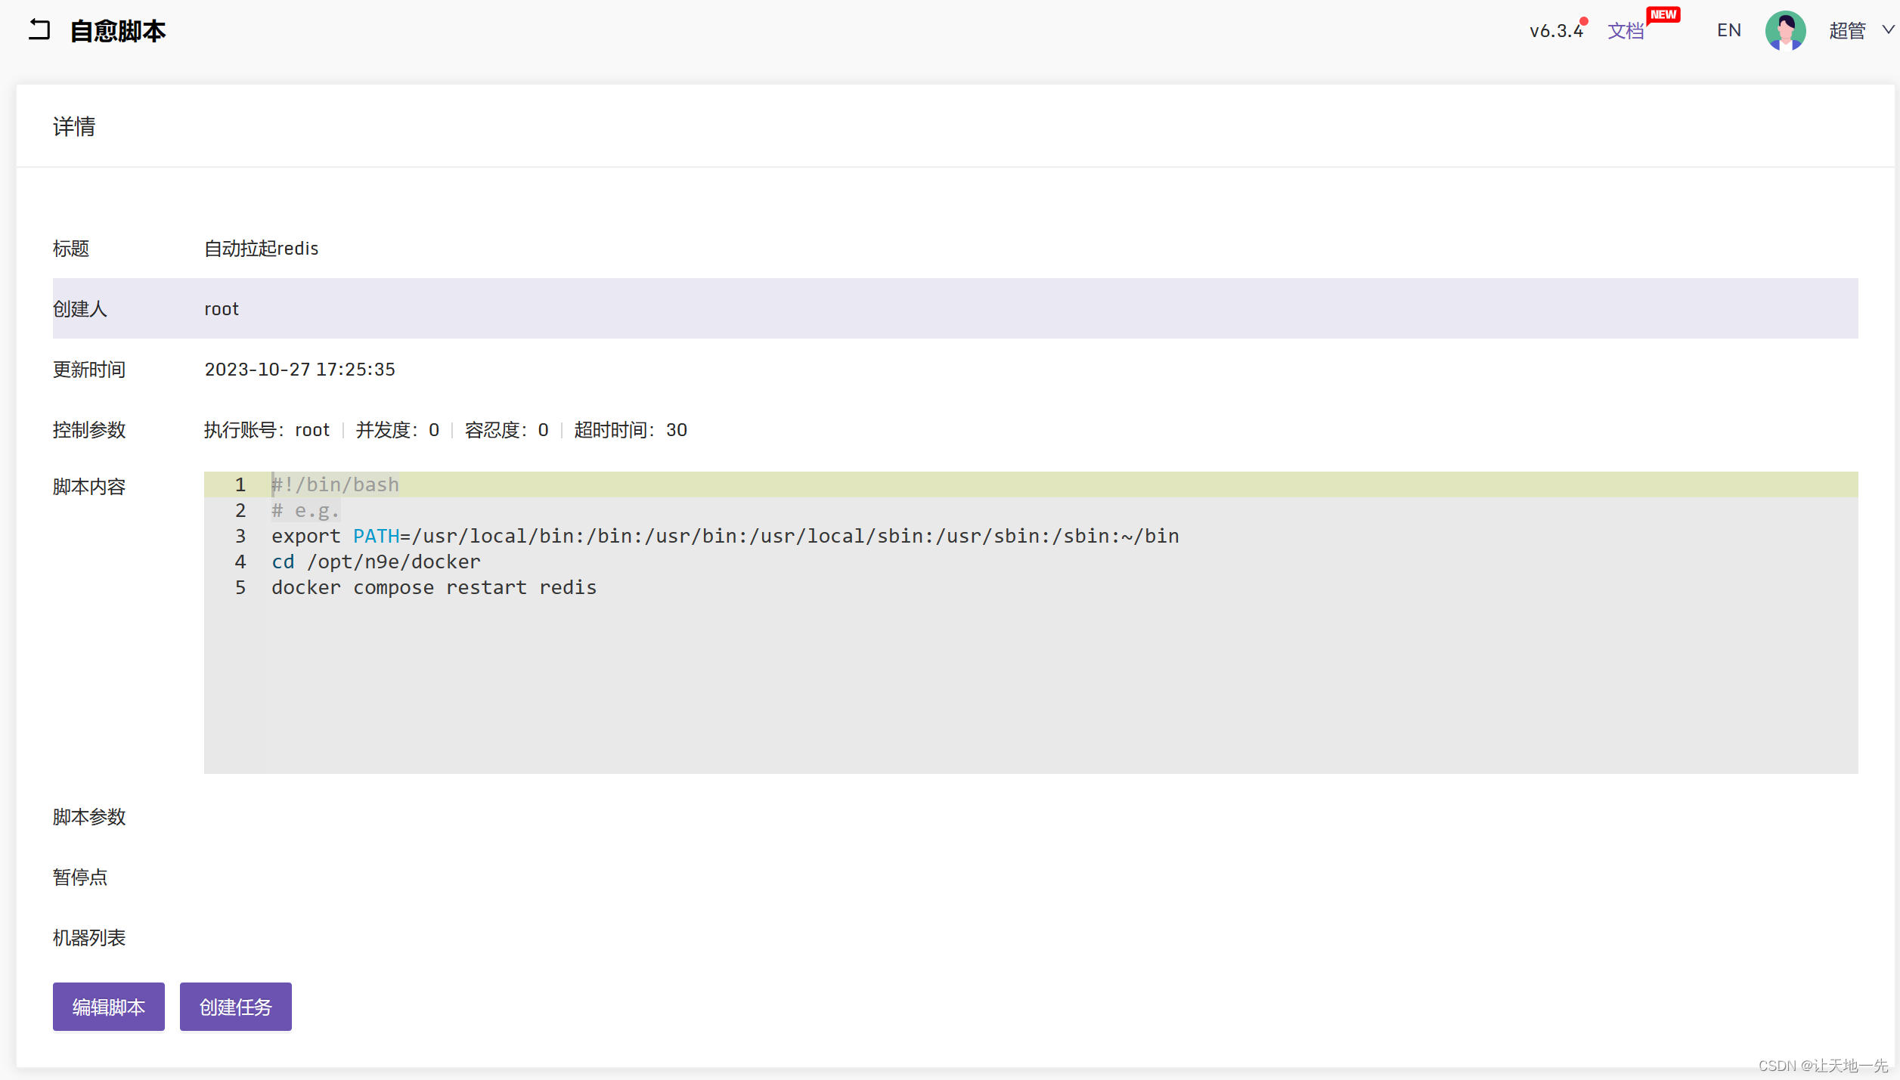Click the red NEW badge icon
1900x1080 pixels.
1663,15
